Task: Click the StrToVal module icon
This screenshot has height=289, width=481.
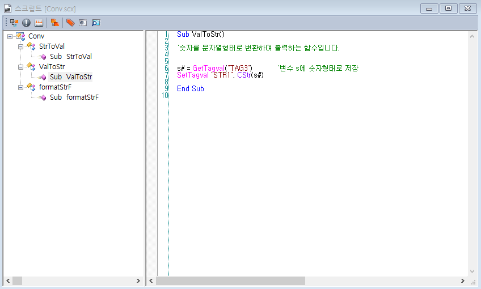Action: click(x=31, y=46)
